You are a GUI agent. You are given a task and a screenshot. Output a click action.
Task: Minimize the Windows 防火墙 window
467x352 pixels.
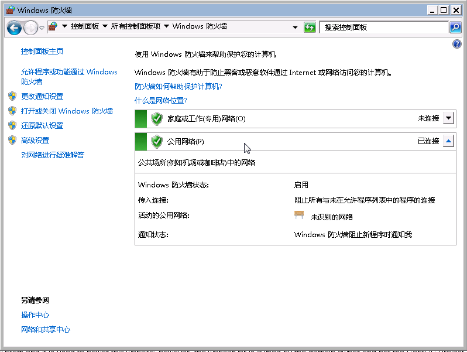click(x=432, y=10)
